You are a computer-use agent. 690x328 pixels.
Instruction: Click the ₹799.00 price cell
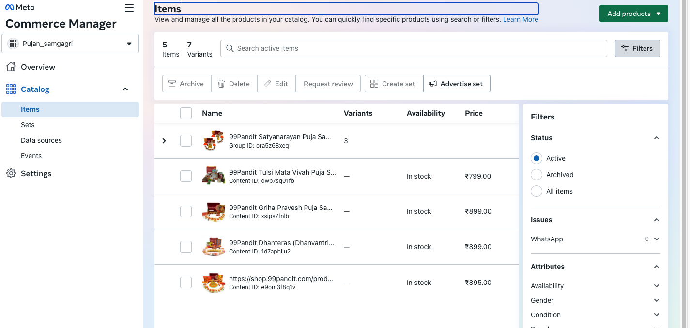point(478,176)
